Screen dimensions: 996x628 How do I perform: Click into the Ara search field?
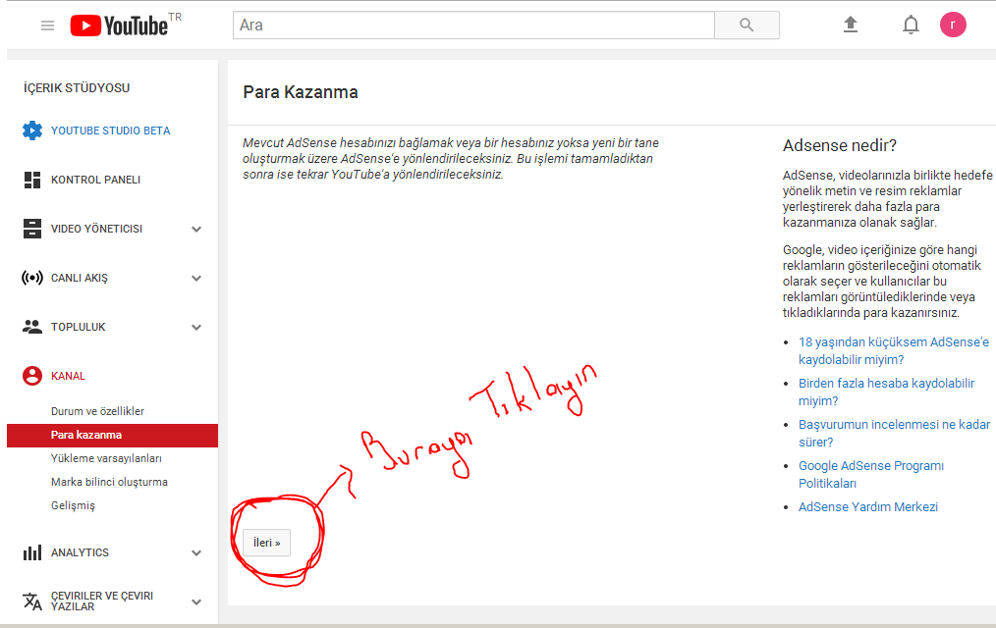[473, 26]
